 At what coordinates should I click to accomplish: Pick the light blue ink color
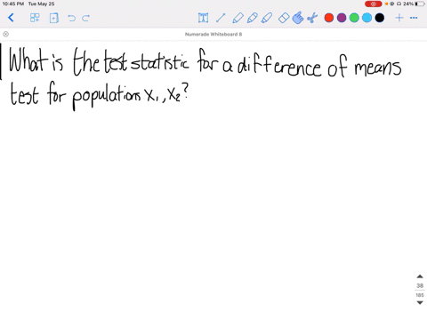pyautogui.click(x=367, y=18)
